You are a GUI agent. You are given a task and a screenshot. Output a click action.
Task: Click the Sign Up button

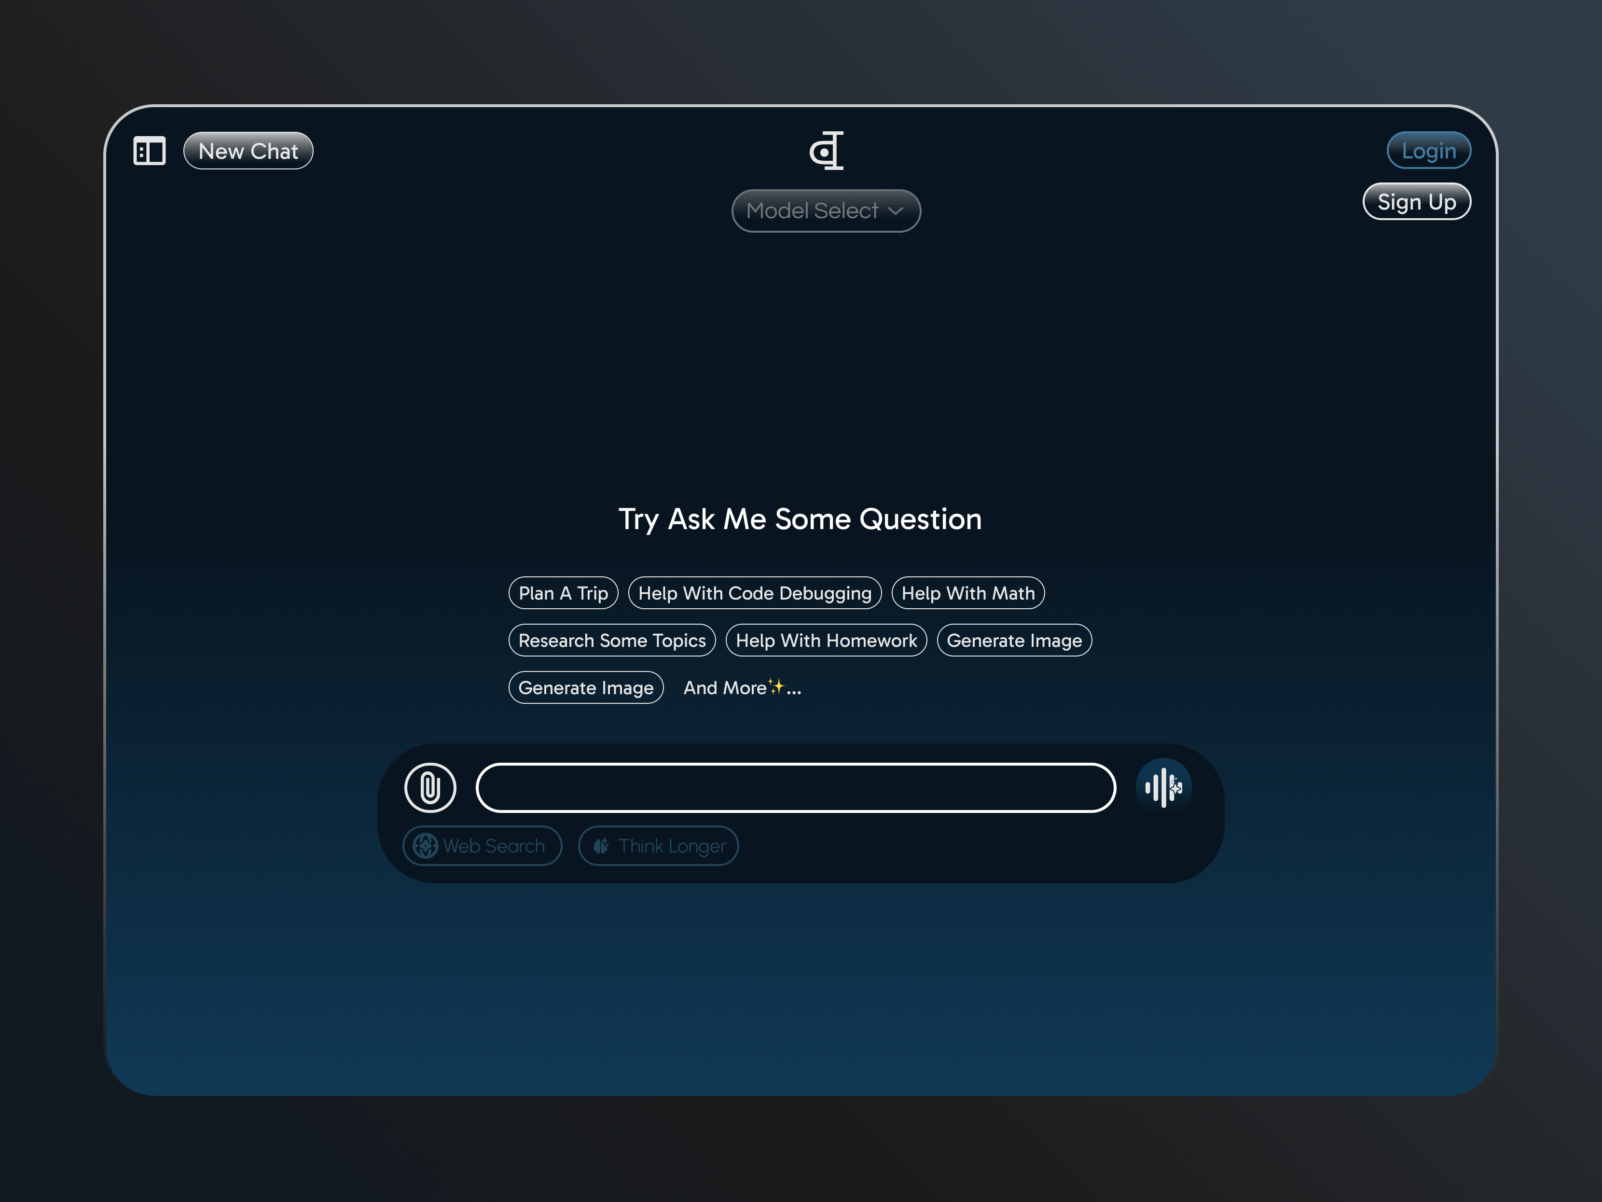(1417, 201)
